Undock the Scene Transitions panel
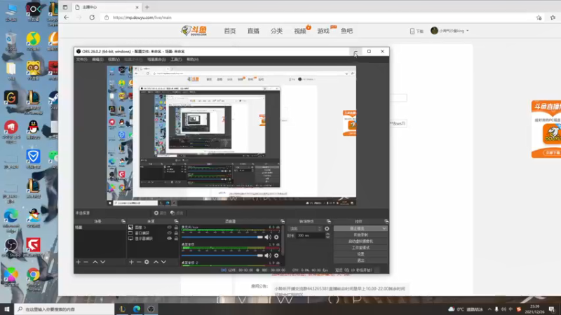 tap(328, 221)
